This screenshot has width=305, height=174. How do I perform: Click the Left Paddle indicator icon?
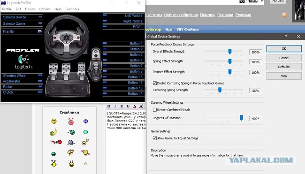[x=105, y=15]
